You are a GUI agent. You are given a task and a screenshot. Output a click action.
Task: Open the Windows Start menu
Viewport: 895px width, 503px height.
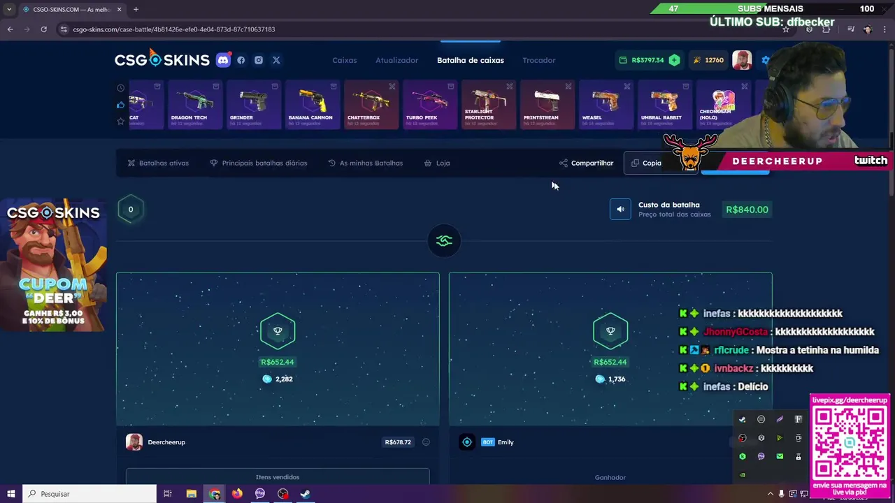[10, 494]
